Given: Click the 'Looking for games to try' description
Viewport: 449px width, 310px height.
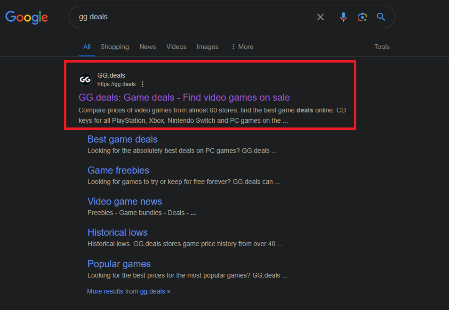Looking at the screenshot, I should click(x=184, y=182).
